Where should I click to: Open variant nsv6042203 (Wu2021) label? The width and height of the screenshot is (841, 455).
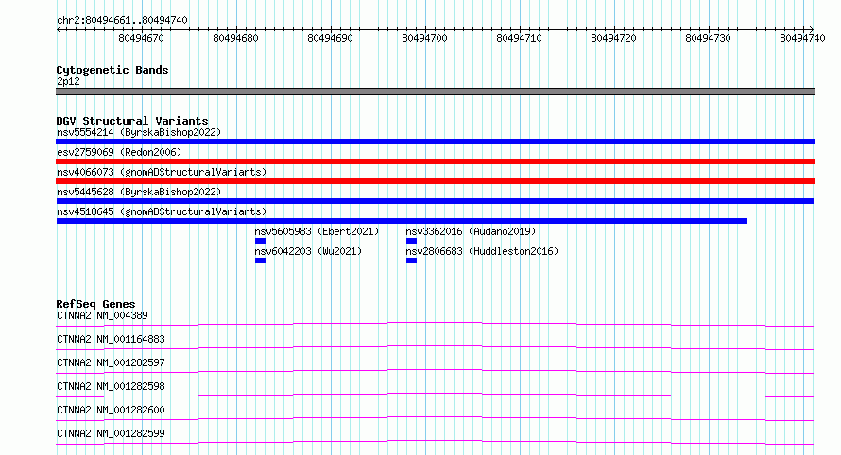click(308, 251)
